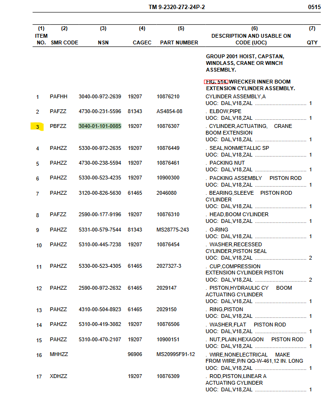Click SMR code XDHZZ in row 17
Screen dimensions: 336x399
59,377
